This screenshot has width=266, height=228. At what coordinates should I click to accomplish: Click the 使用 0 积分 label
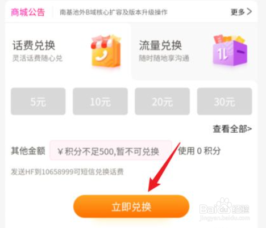(x=199, y=151)
